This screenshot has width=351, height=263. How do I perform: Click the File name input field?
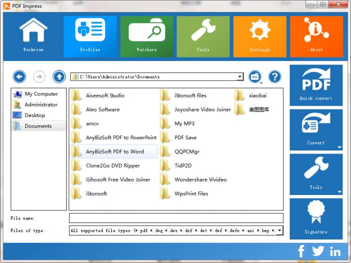coord(176,218)
